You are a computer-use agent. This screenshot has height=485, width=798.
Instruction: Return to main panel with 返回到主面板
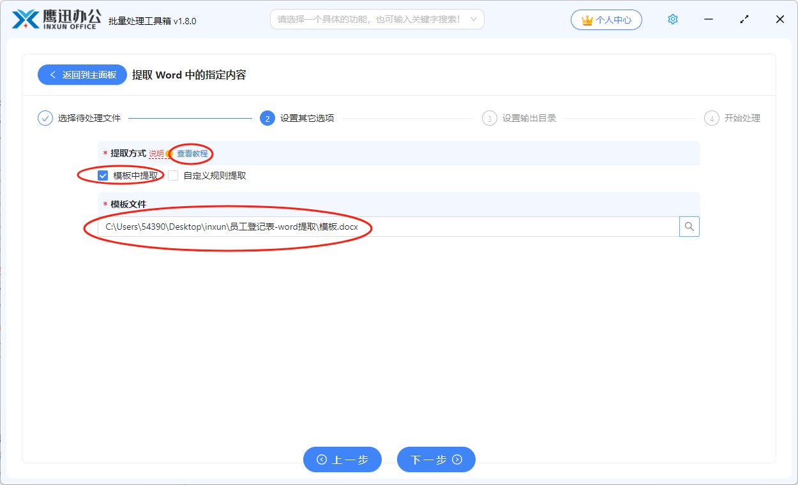point(82,75)
